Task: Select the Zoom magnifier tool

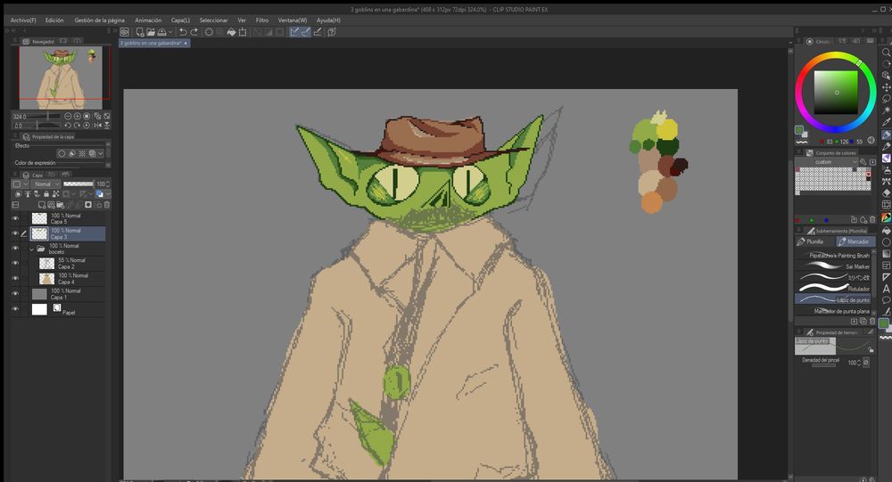Action: [886, 53]
